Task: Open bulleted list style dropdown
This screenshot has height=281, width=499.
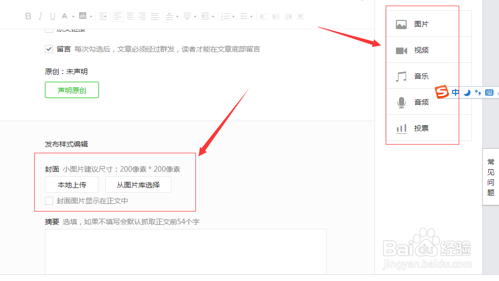Action: click(x=252, y=16)
